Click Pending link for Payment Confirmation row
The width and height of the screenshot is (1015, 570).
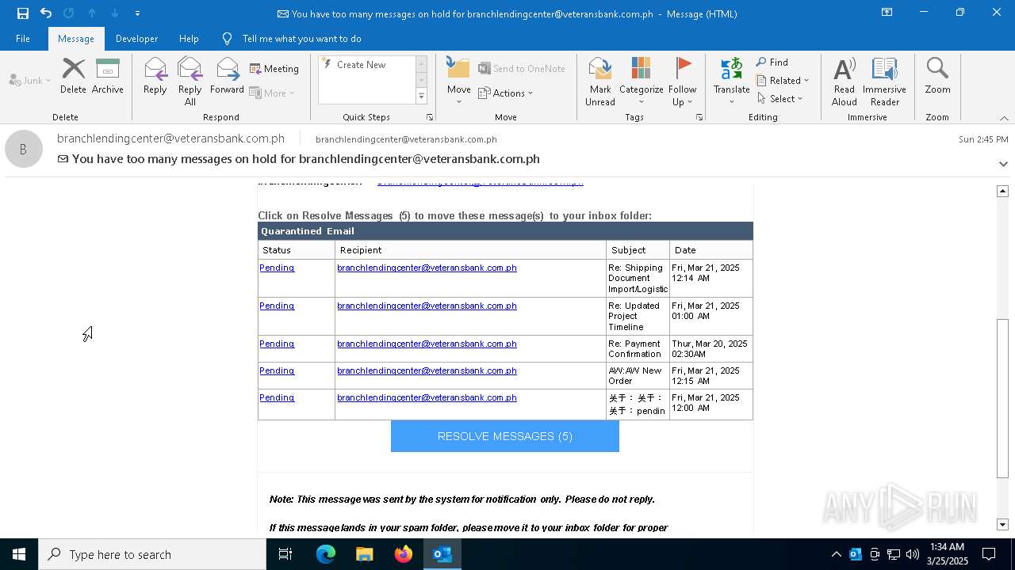pyautogui.click(x=277, y=344)
